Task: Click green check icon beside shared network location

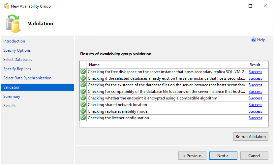Action: pos(83,105)
